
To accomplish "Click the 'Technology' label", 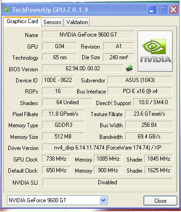I will tap(25, 58).
